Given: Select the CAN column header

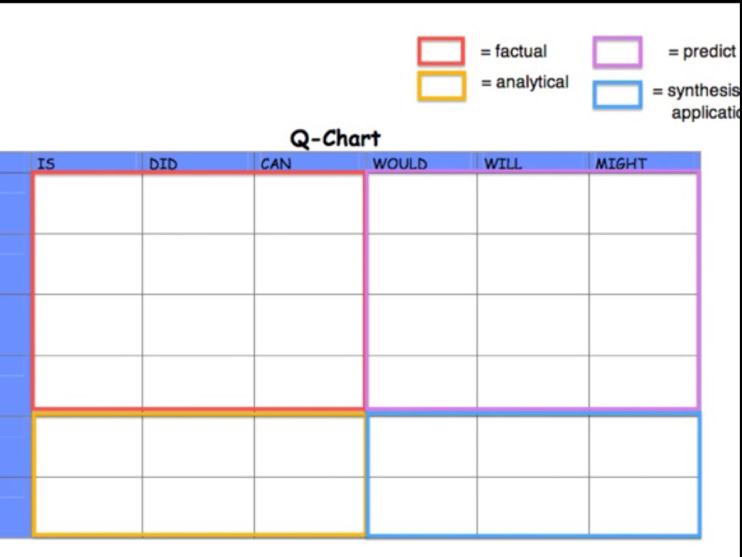Looking at the screenshot, I should pos(275,164).
